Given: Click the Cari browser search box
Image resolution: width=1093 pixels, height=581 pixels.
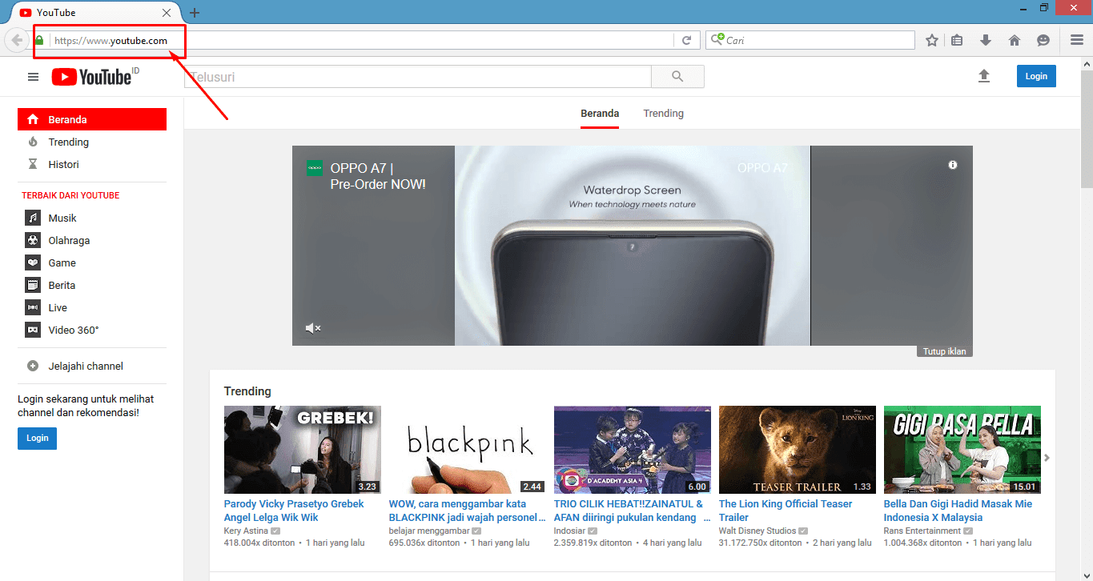Looking at the screenshot, I should point(810,40).
